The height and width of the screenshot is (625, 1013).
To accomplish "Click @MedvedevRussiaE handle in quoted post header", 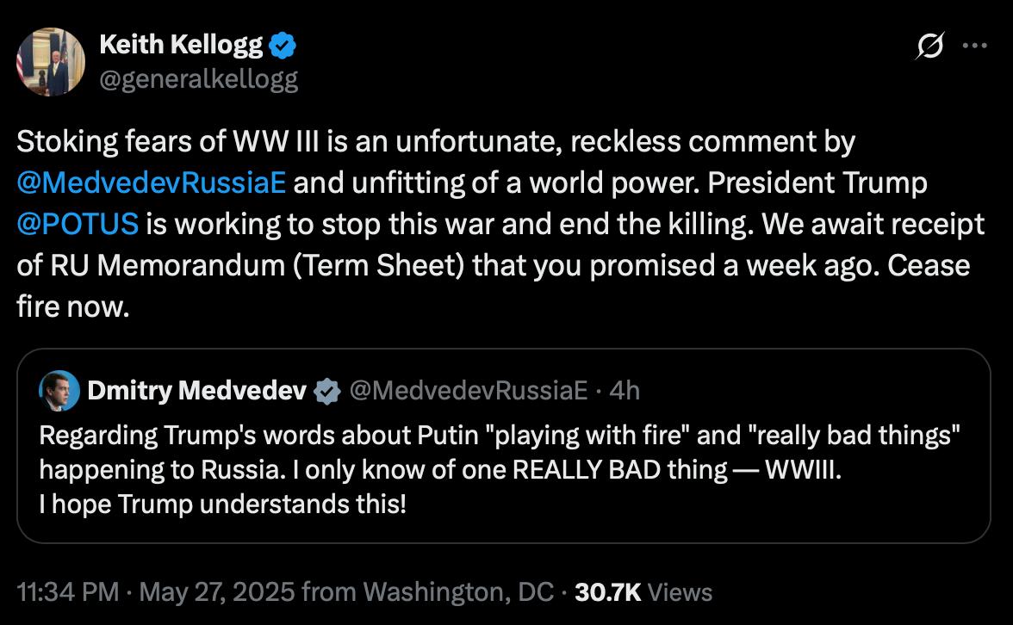I will pyautogui.click(x=468, y=392).
